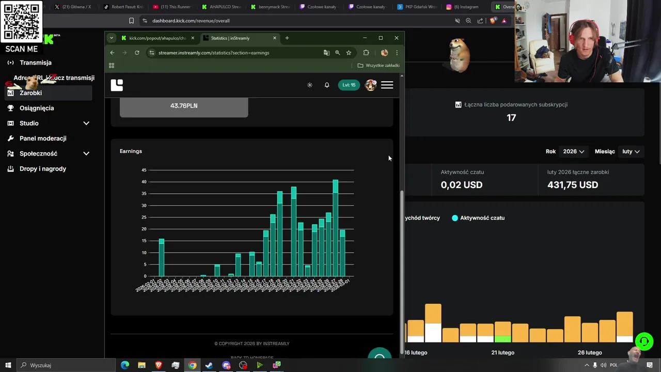Image resolution: width=661 pixels, height=372 pixels.
Task: Open a new tab in popup window
Action: (287, 38)
